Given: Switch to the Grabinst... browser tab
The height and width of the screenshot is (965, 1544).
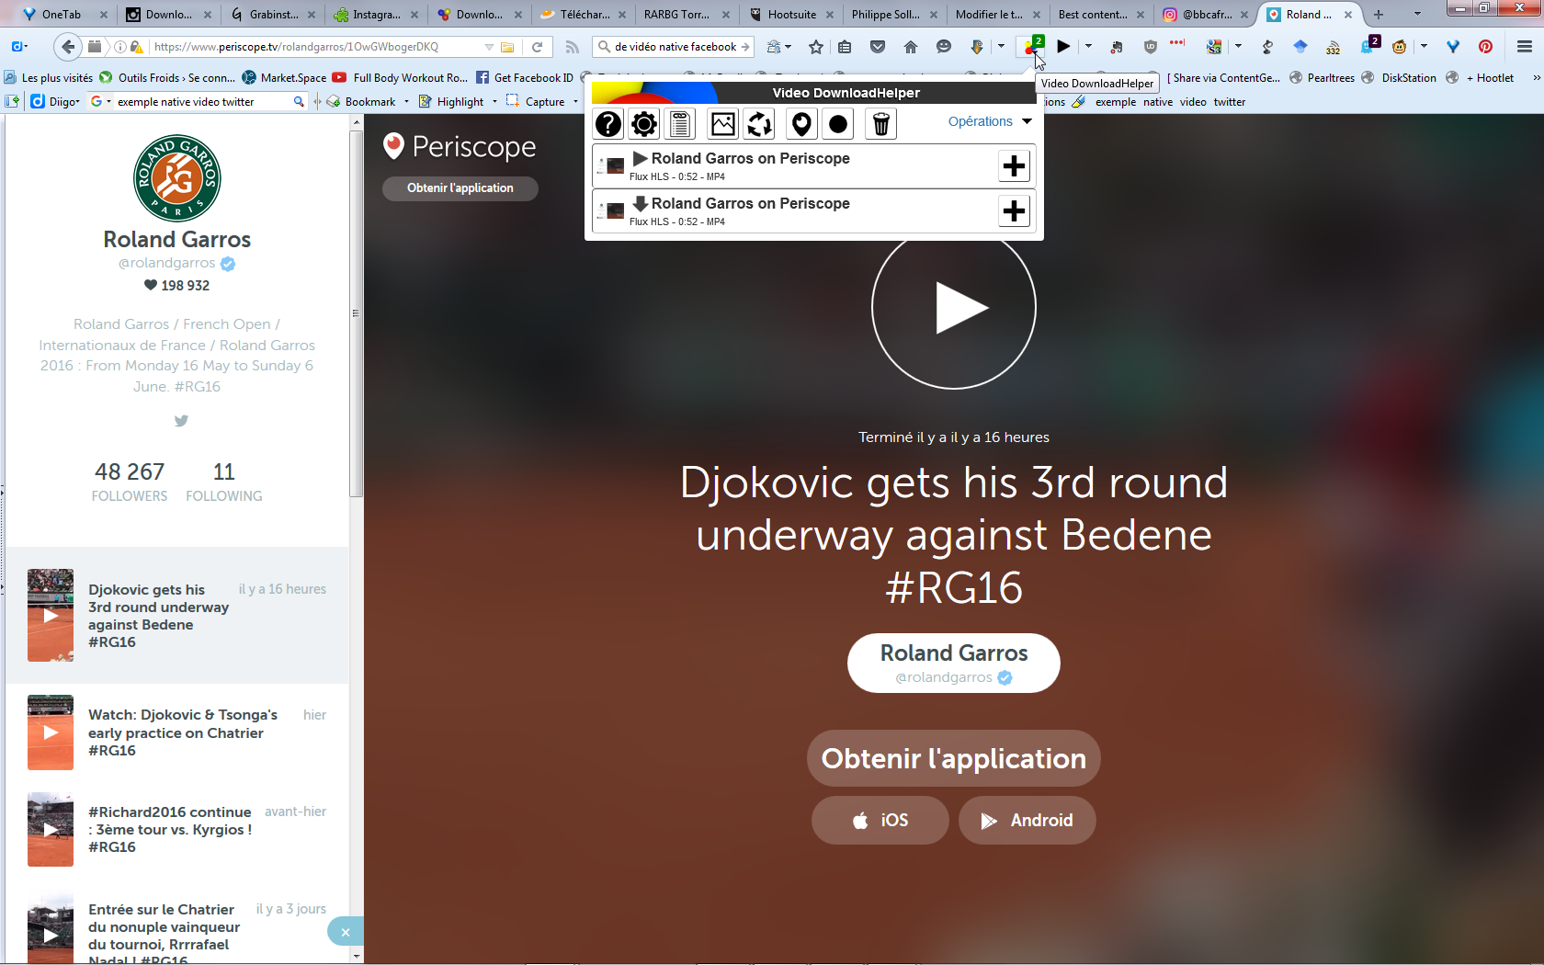Looking at the screenshot, I should [x=274, y=14].
